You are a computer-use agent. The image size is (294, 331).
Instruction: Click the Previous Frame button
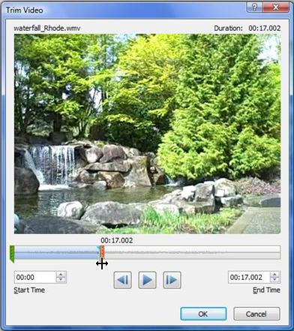click(122, 280)
